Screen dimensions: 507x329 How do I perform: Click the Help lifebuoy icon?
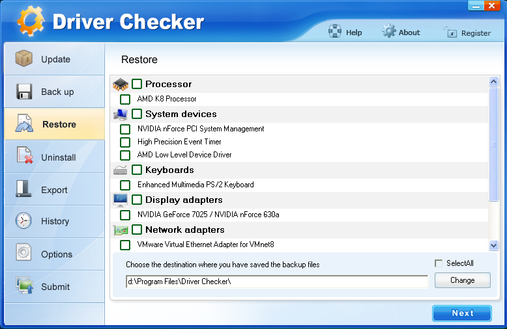(x=335, y=31)
